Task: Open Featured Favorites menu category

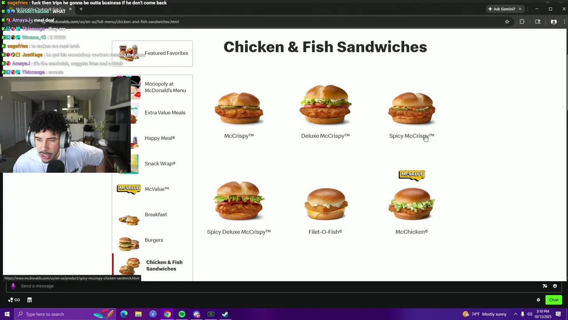Action: [152, 53]
